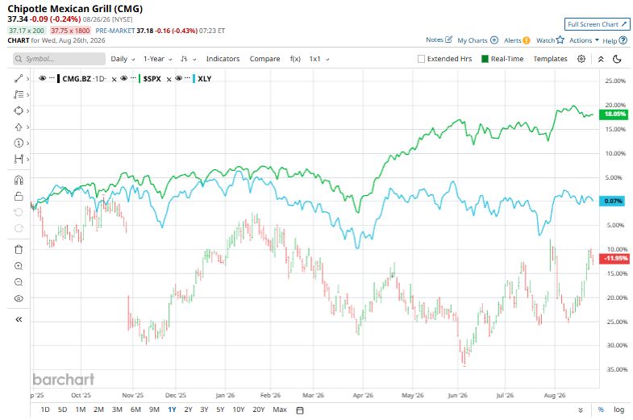Viewport: 633px width, 420px height.
Task: Open Full Screen Chart
Action: click(x=597, y=24)
